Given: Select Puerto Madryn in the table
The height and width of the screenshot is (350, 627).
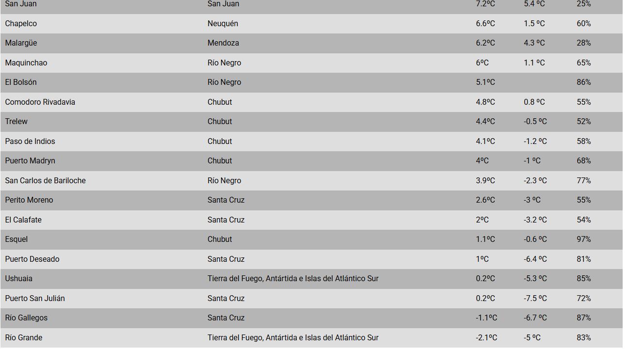Looking at the screenshot, I should coord(30,161).
